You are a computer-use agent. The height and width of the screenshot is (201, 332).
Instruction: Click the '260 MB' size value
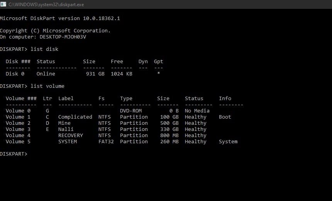pos(169,142)
